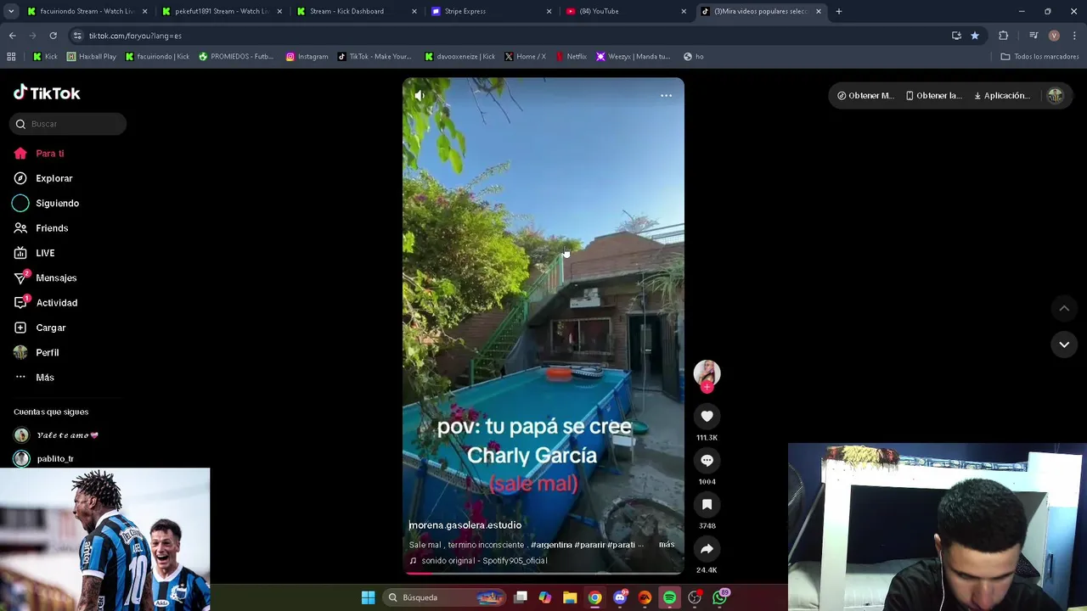Open Spotify from the taskbar
Image resolution: width=1087 pixels, height=611 pixels.
[x=669, y=597]
